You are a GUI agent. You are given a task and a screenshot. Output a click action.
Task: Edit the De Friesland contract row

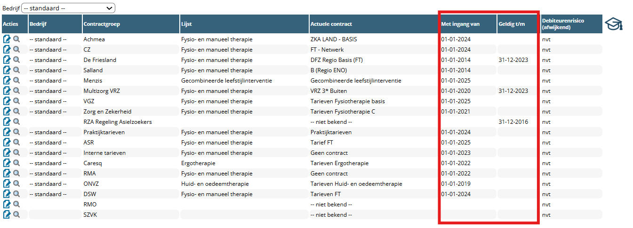pos(7,60)
